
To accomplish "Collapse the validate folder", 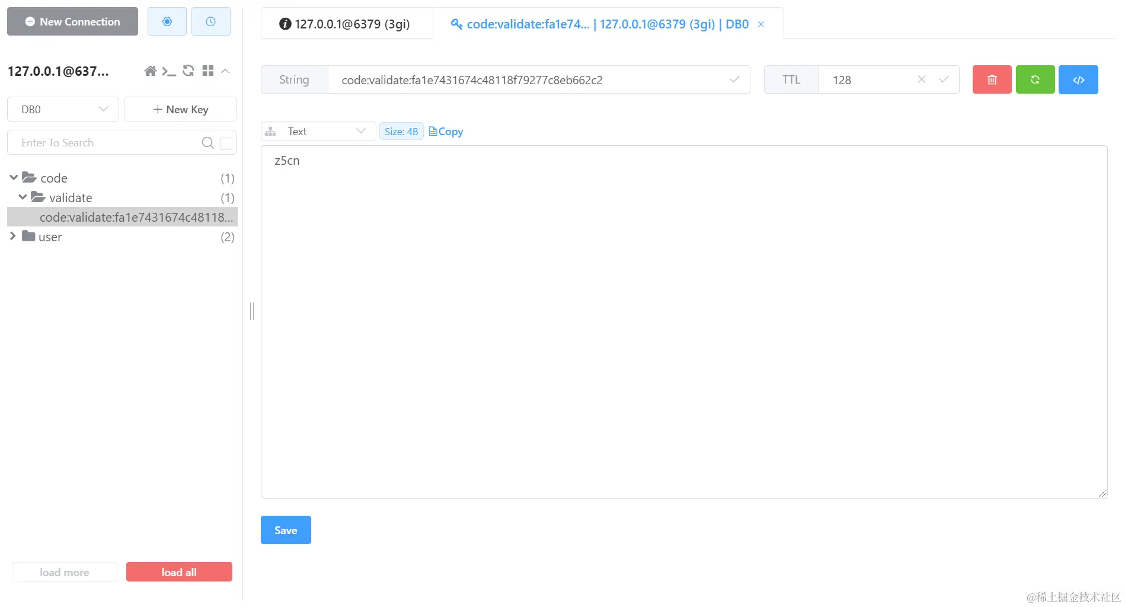I will [x=23, y=197].
